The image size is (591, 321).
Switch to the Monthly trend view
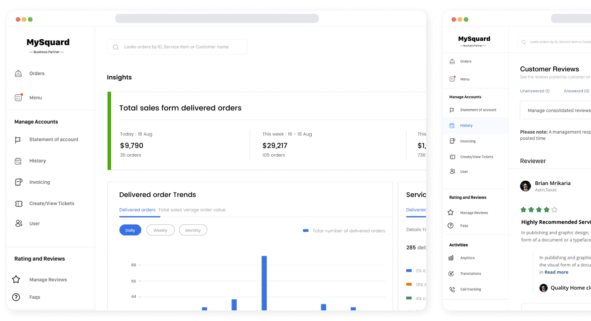pos(193,230)
